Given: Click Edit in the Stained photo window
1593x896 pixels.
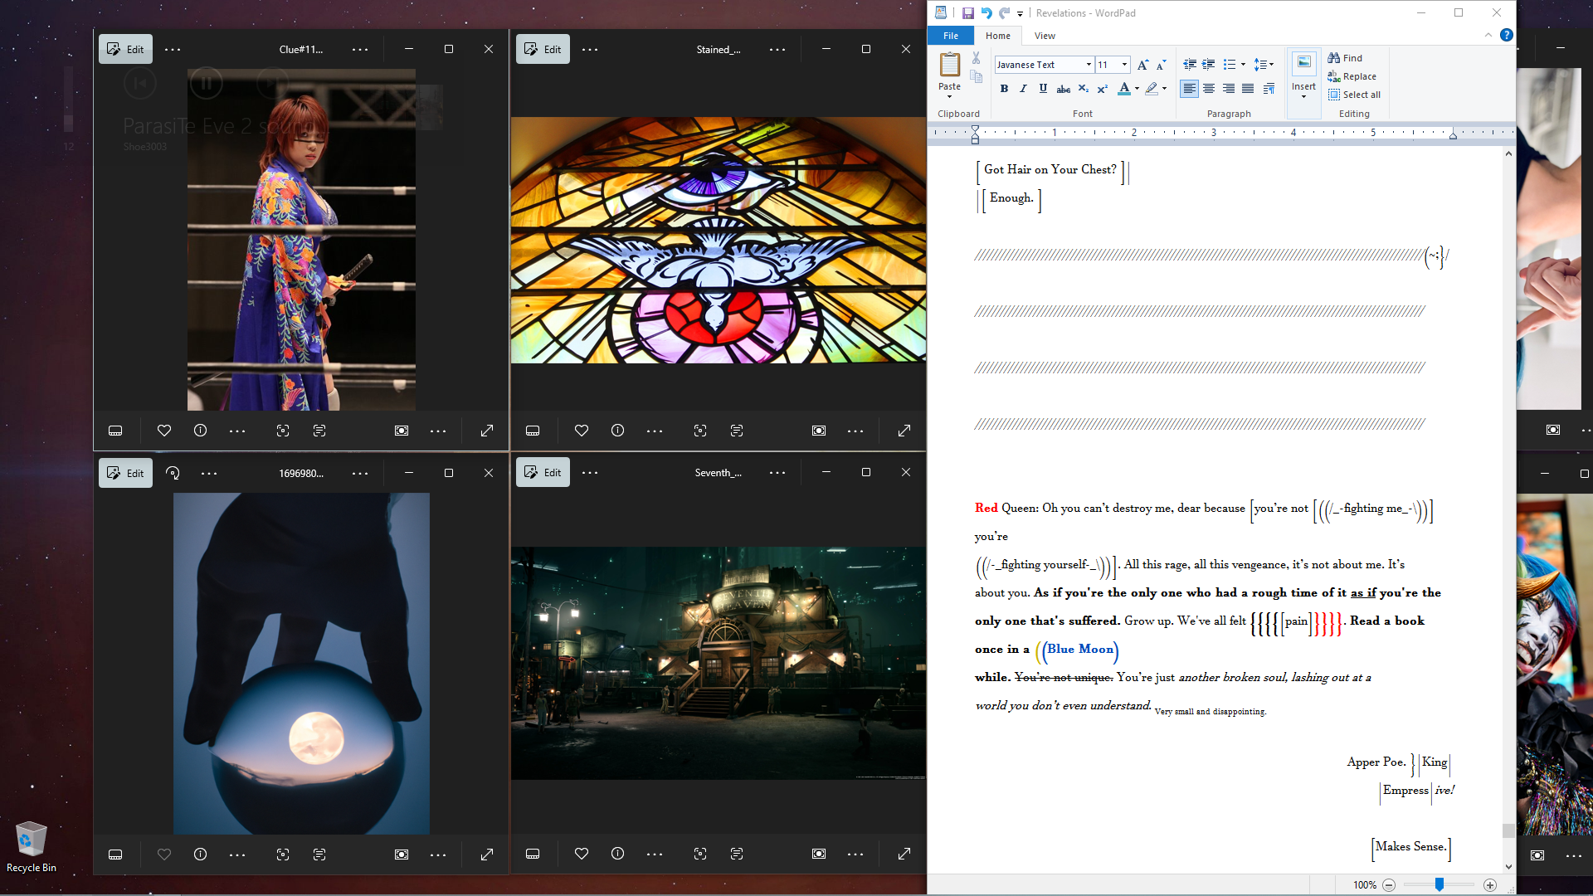Looking at the screenshot, I should point(543,50).
